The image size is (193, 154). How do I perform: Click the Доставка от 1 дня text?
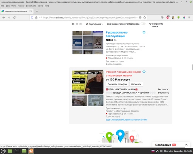(115, 61)
